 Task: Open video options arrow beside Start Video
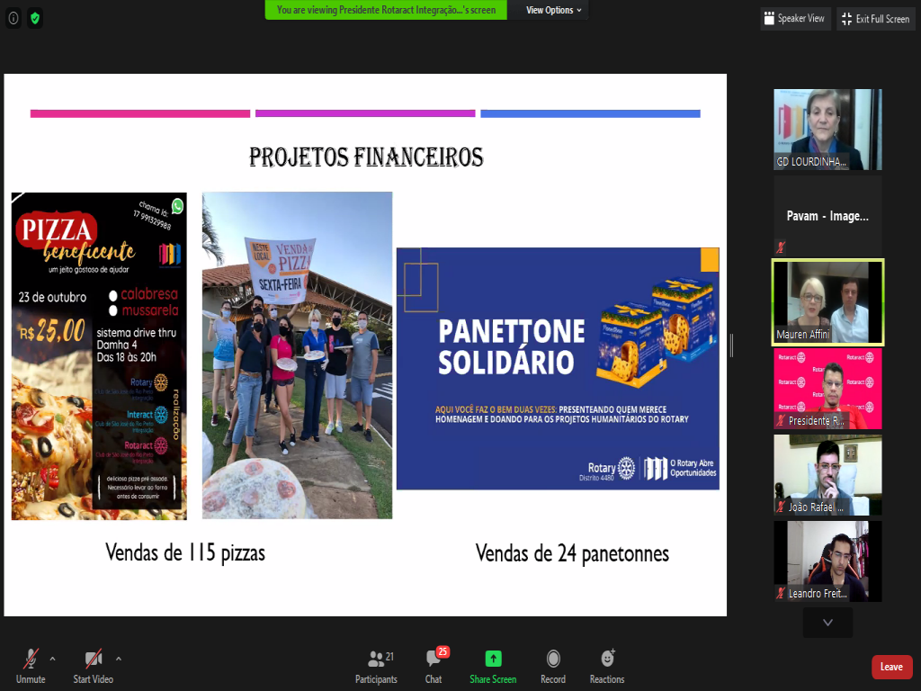(x=119, y=659)
